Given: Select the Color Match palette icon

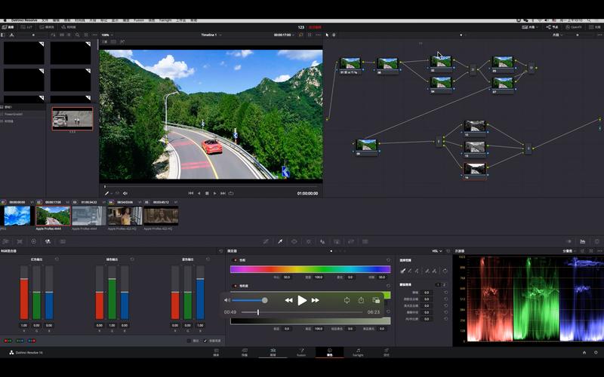Looking at the screenshot, I should tap(20, 241).
